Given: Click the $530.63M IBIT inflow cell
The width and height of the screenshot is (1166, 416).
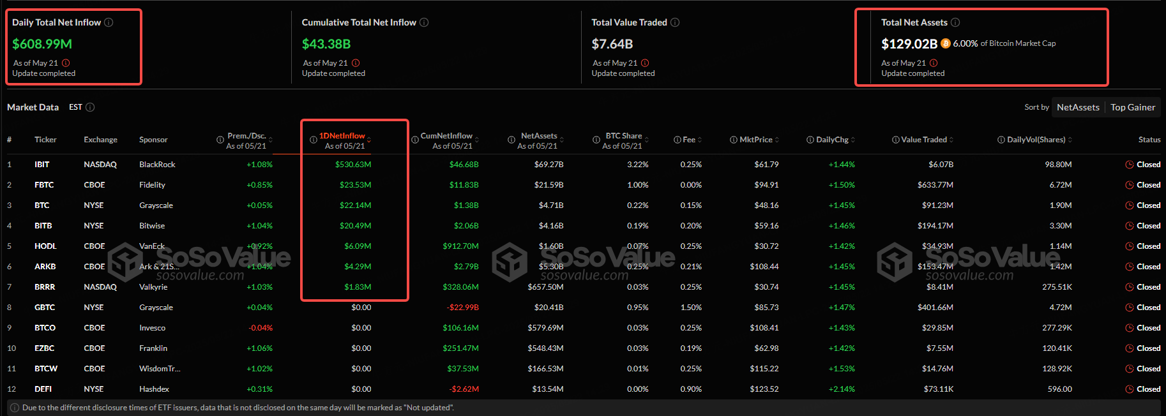Looking at the screenshot, I should coord(353,165).
